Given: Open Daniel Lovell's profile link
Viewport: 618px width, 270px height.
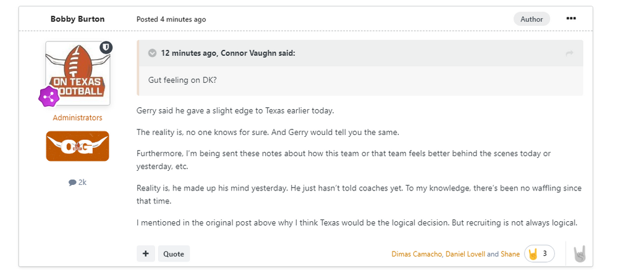Looking at the screenshot, I should [465, 253].
